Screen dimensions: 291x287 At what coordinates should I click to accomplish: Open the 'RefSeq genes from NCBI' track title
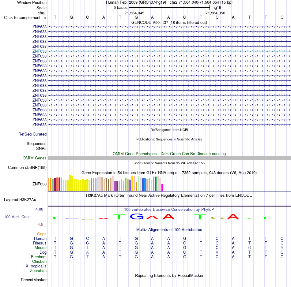click(169, 130)
